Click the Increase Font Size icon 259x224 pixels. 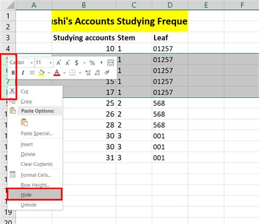(58, 63)
